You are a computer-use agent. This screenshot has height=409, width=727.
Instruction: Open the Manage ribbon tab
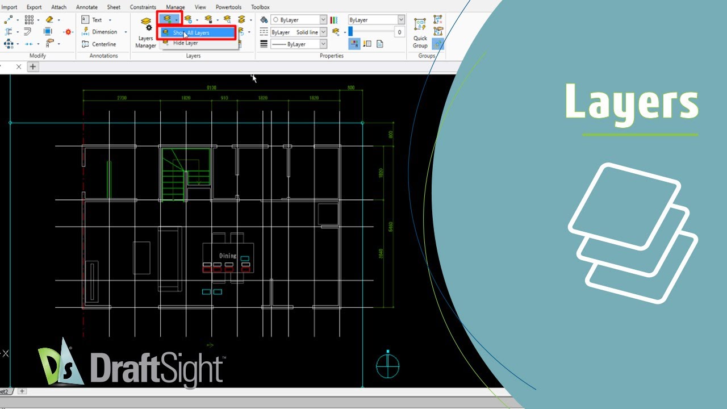tap(176, 7)
